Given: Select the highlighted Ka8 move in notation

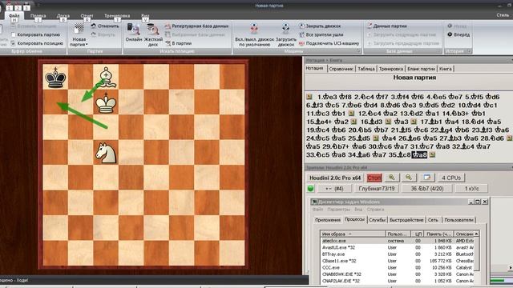Looking at the screenshot, I should pos(419,154).
